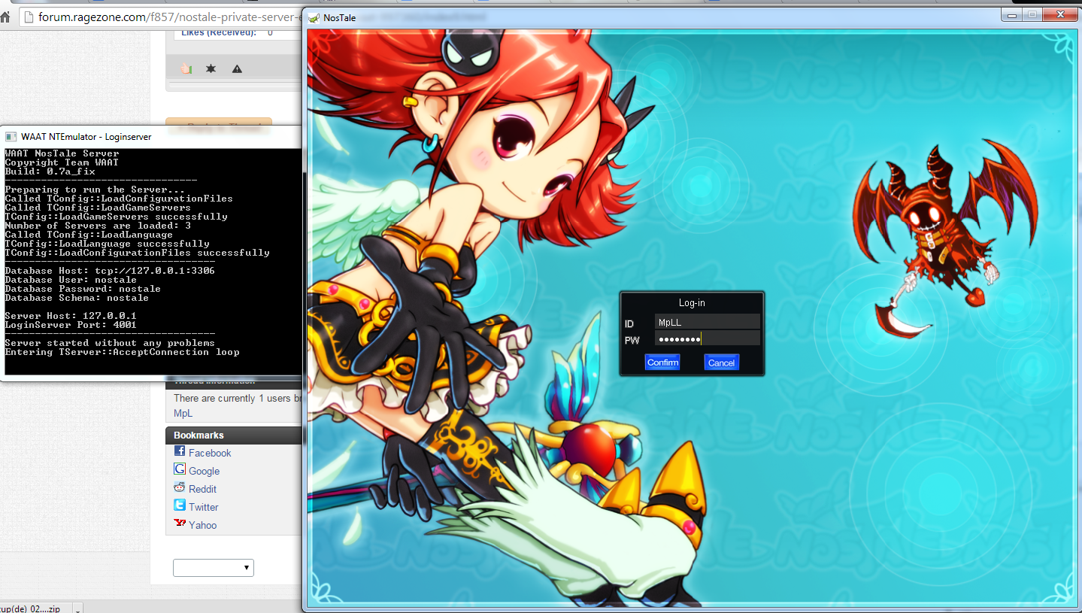Click the "Build: 0.7a_fix" console line
Image resolution: width=1082 pixels, height=613 pixels.
tap(50, 171)
